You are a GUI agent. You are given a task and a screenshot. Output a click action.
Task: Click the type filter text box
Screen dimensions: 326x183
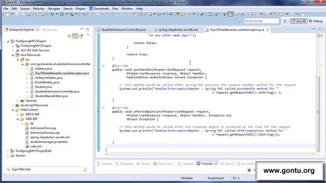coord(46,169)
